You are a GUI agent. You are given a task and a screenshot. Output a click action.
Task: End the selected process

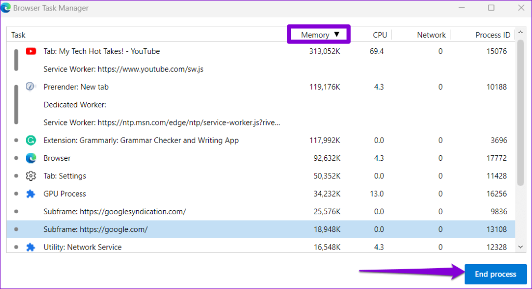click(495, 274)
